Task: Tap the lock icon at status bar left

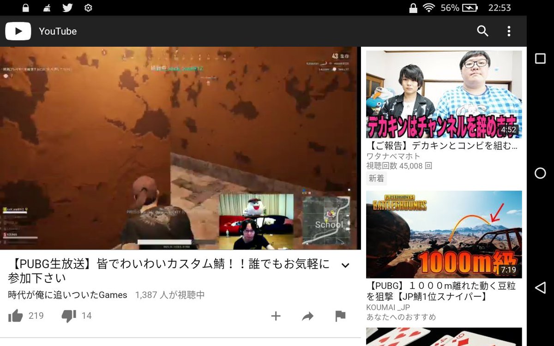Action: coord(25,7)
